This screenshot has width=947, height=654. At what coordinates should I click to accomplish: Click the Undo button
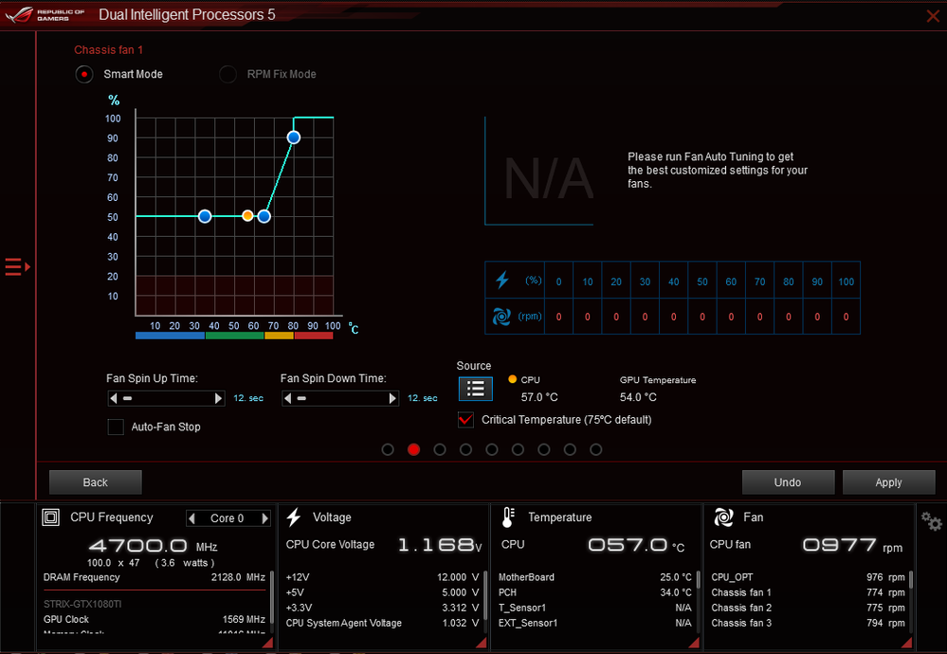pos(788,482)
